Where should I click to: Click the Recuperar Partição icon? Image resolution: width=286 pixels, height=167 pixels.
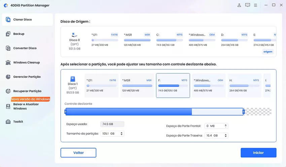pyautogui.click(x=8, y=91)
